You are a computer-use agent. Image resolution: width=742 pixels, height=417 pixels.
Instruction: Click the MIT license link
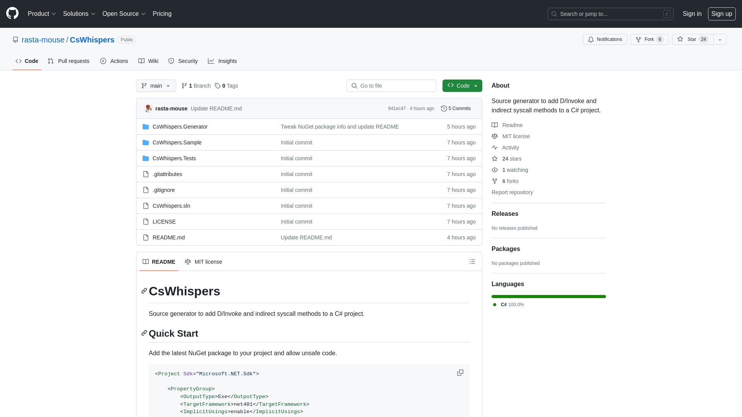516,136
